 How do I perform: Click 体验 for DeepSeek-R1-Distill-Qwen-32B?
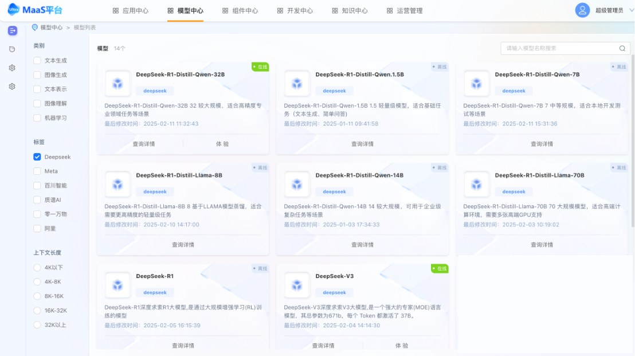222,144
